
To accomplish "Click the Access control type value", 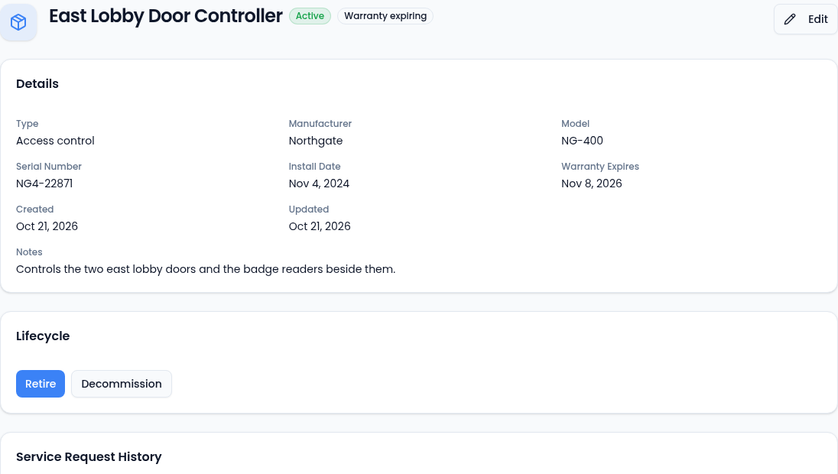I will coord(55,141).
